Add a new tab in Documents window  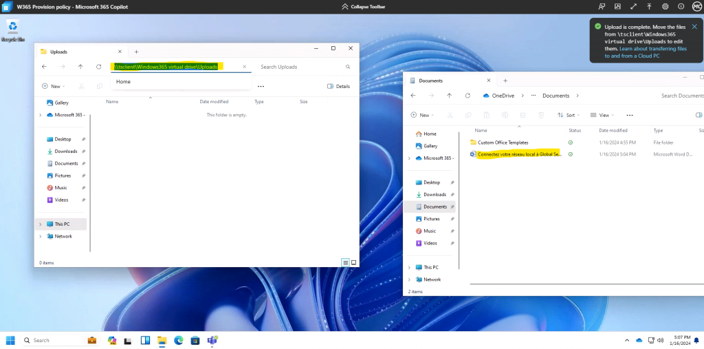[505, 81]
